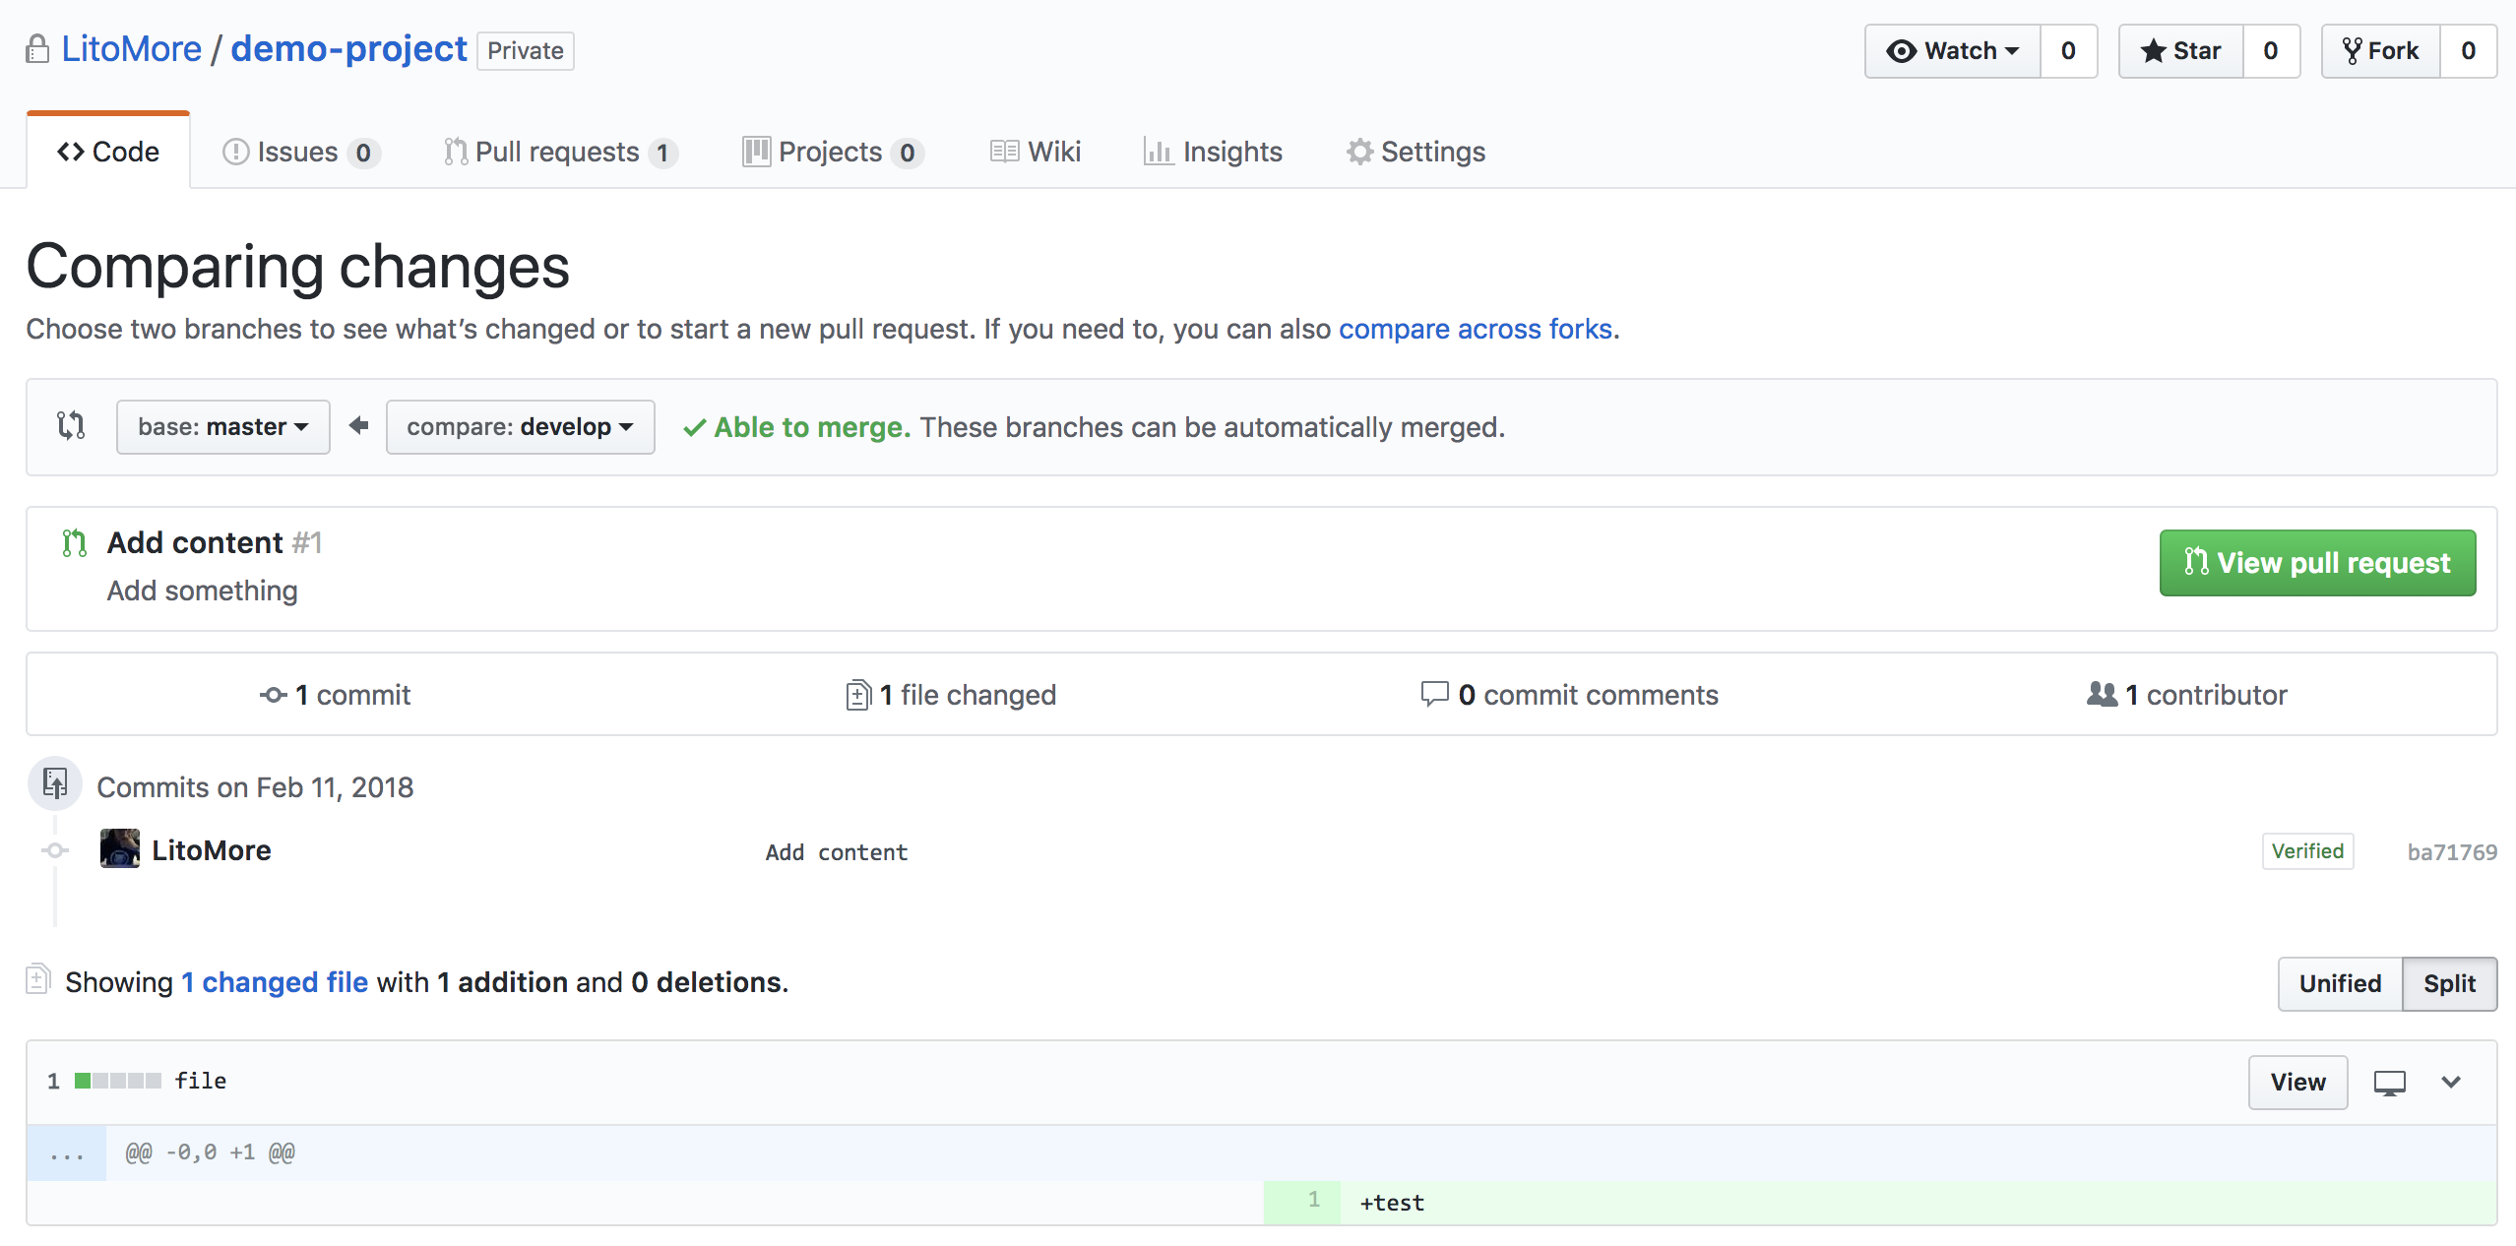The height and width of the screenshot is (1246, 2516).
Task: Switch diff view to Unified
Action: click(x=2339, y=983)
